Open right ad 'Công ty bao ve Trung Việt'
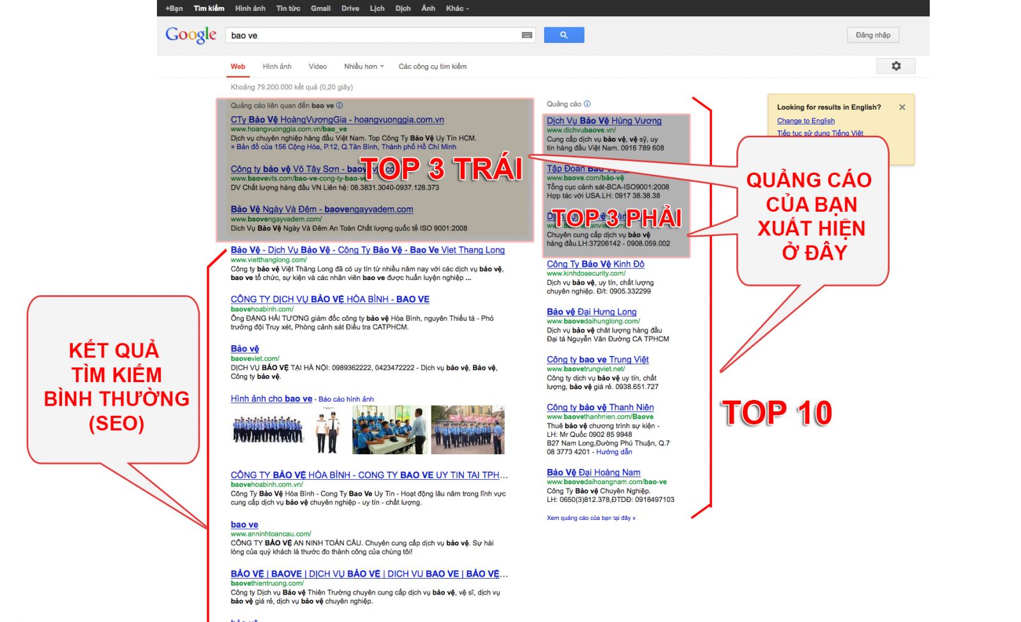Viewport: 1021px width, 622px height. [x=597, y=360]
